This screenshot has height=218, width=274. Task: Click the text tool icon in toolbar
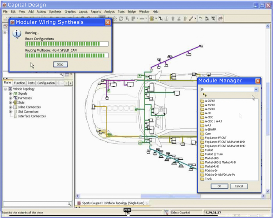click(x=127, y=18)
